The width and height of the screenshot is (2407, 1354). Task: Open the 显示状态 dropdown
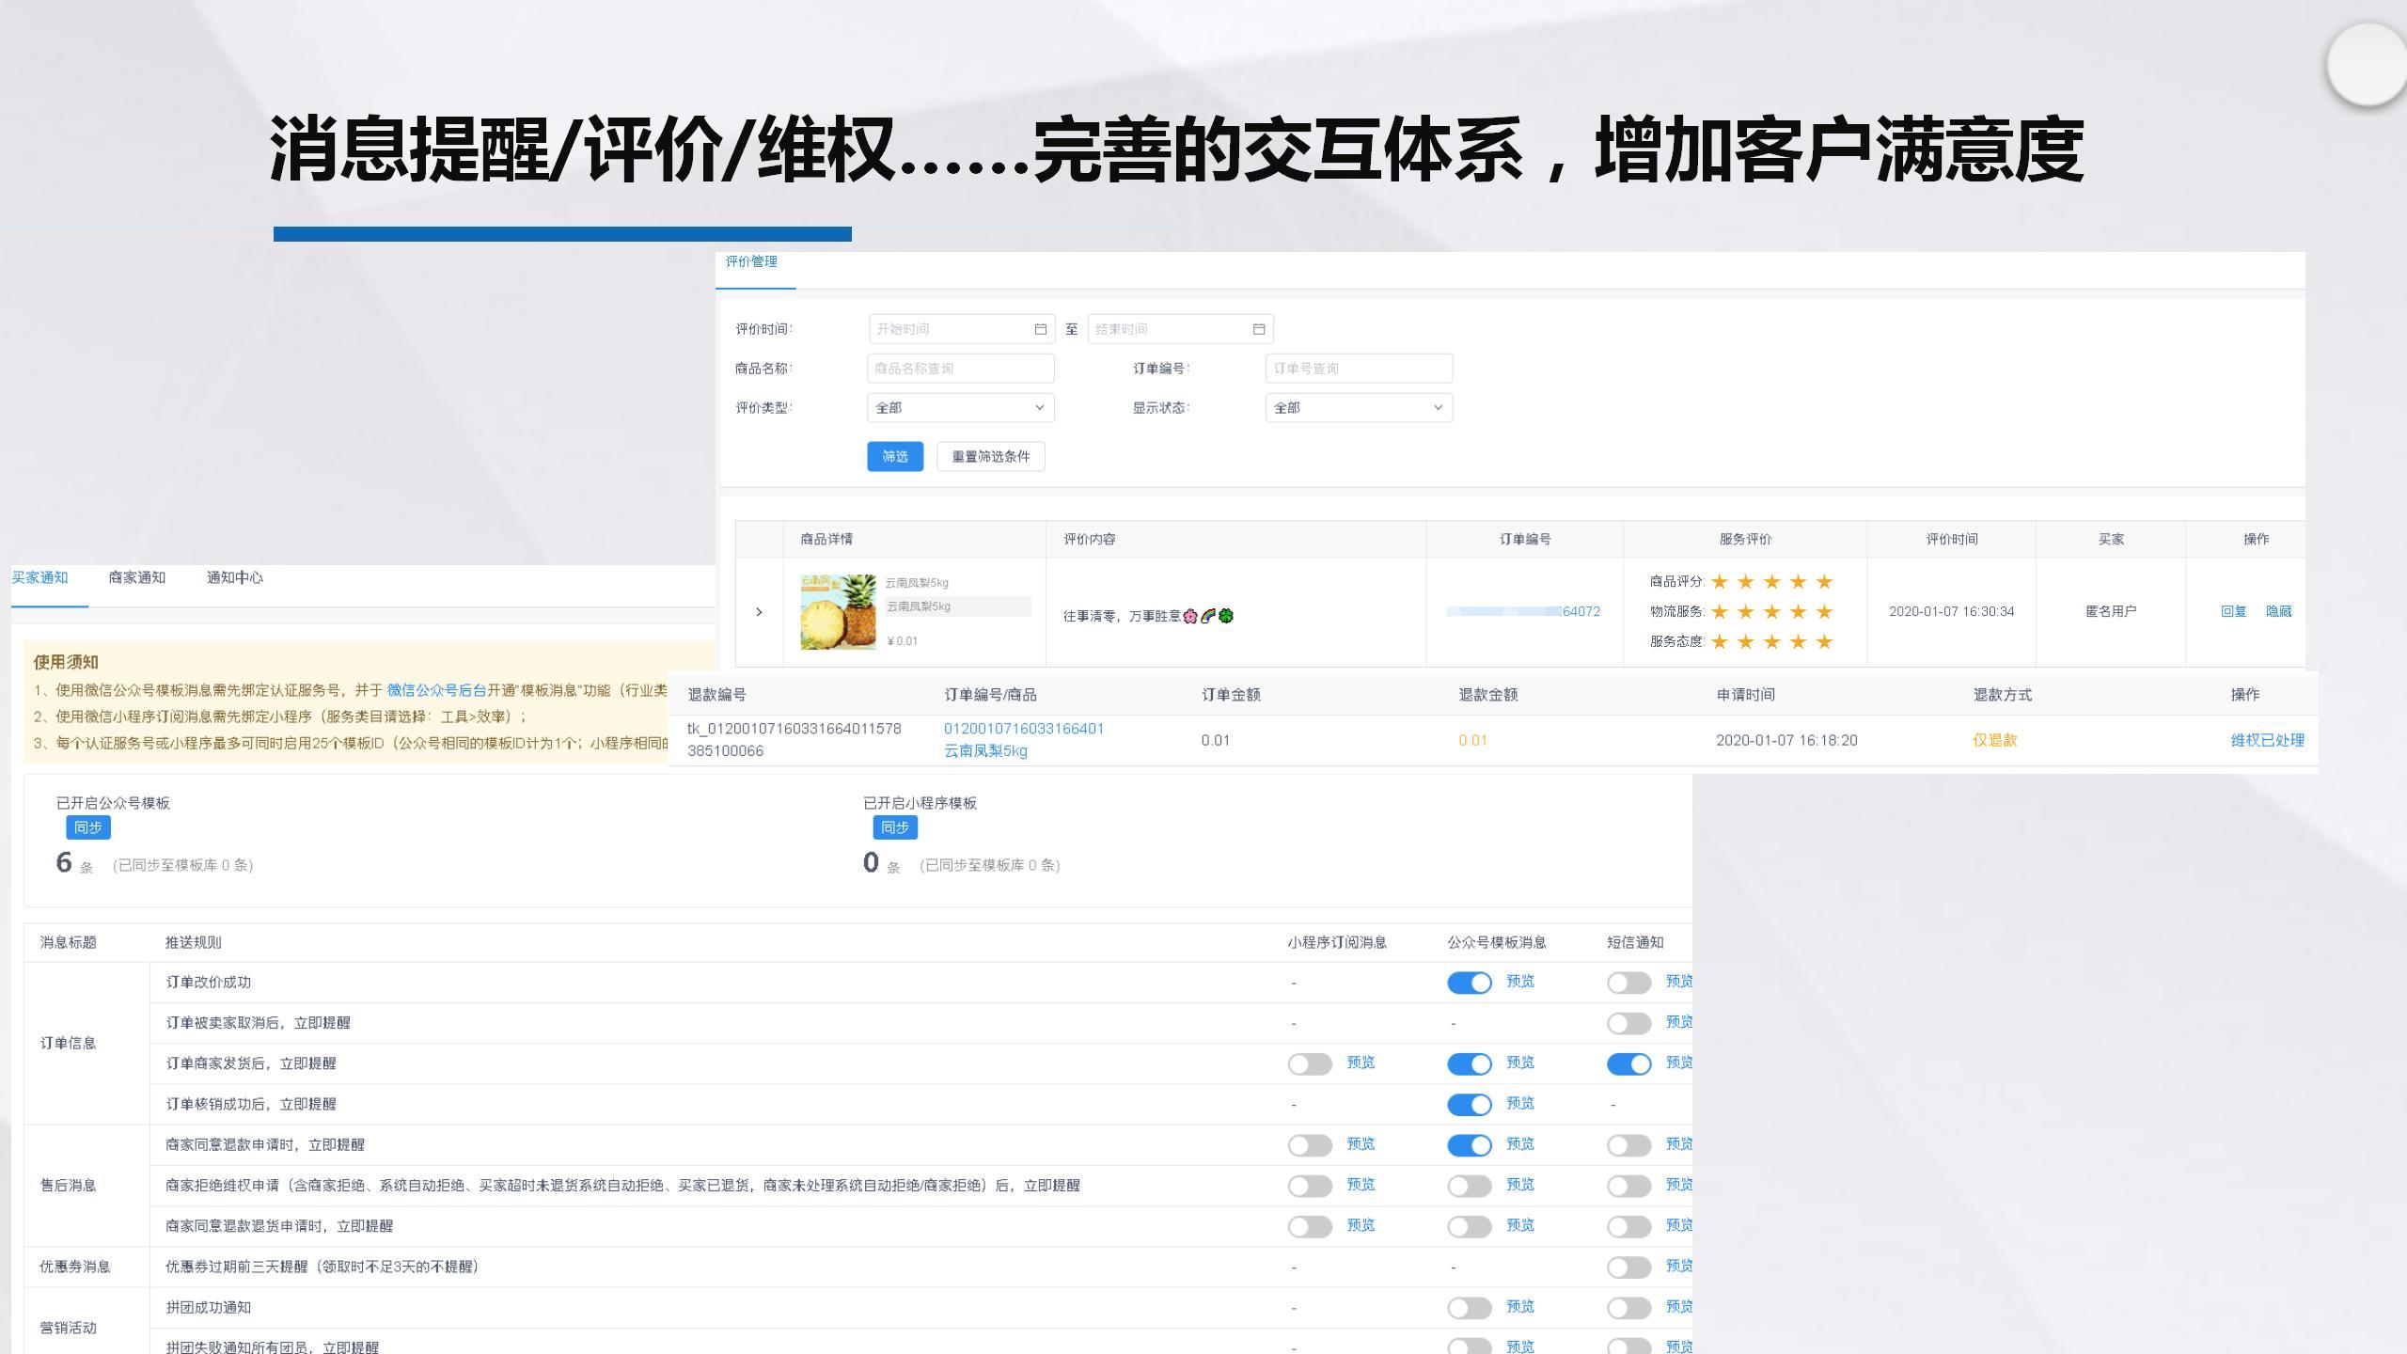[1359, 407]
